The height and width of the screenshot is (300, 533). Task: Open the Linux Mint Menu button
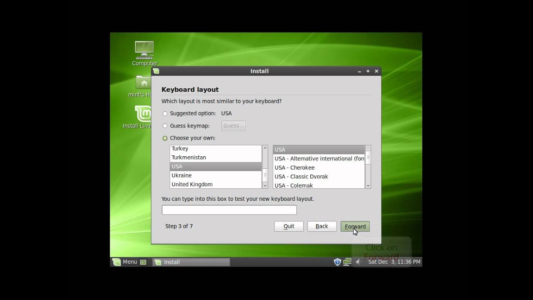pos(125,262)
